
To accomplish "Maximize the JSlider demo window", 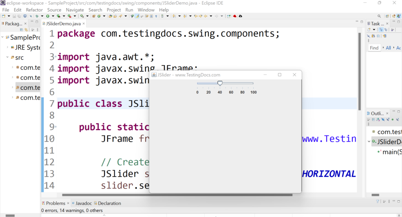I will tap(280, 75).
